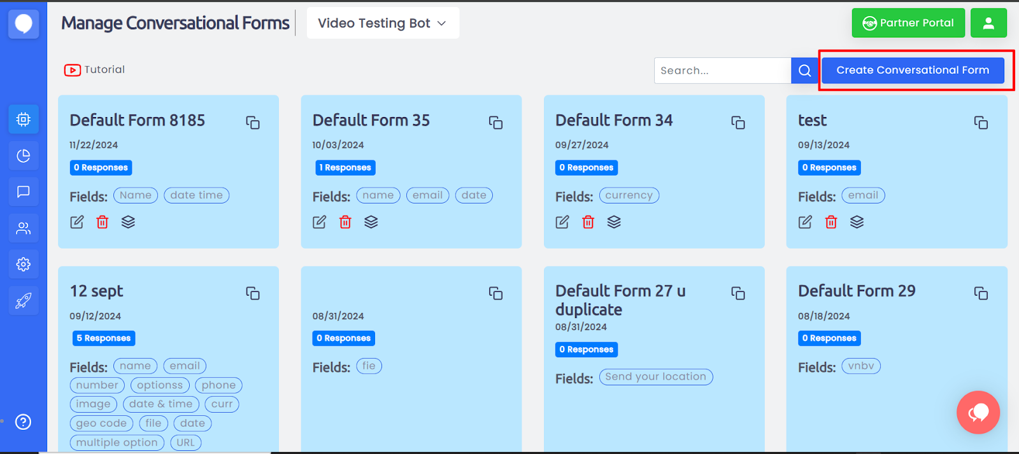
Task: Open the help question mark icon
Action: coord(24,422)
